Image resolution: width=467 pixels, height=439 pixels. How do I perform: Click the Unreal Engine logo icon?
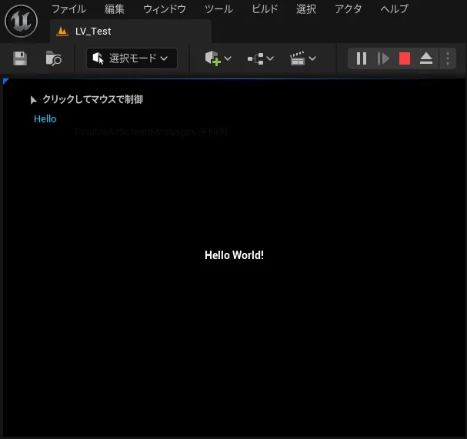[21, 21]
